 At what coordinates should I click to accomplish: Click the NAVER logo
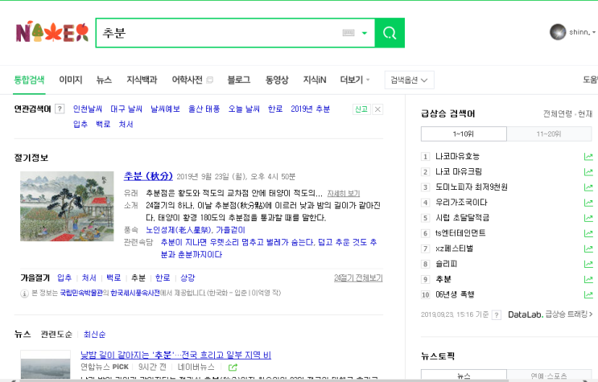pyautogui.click(x=52, y=33)
